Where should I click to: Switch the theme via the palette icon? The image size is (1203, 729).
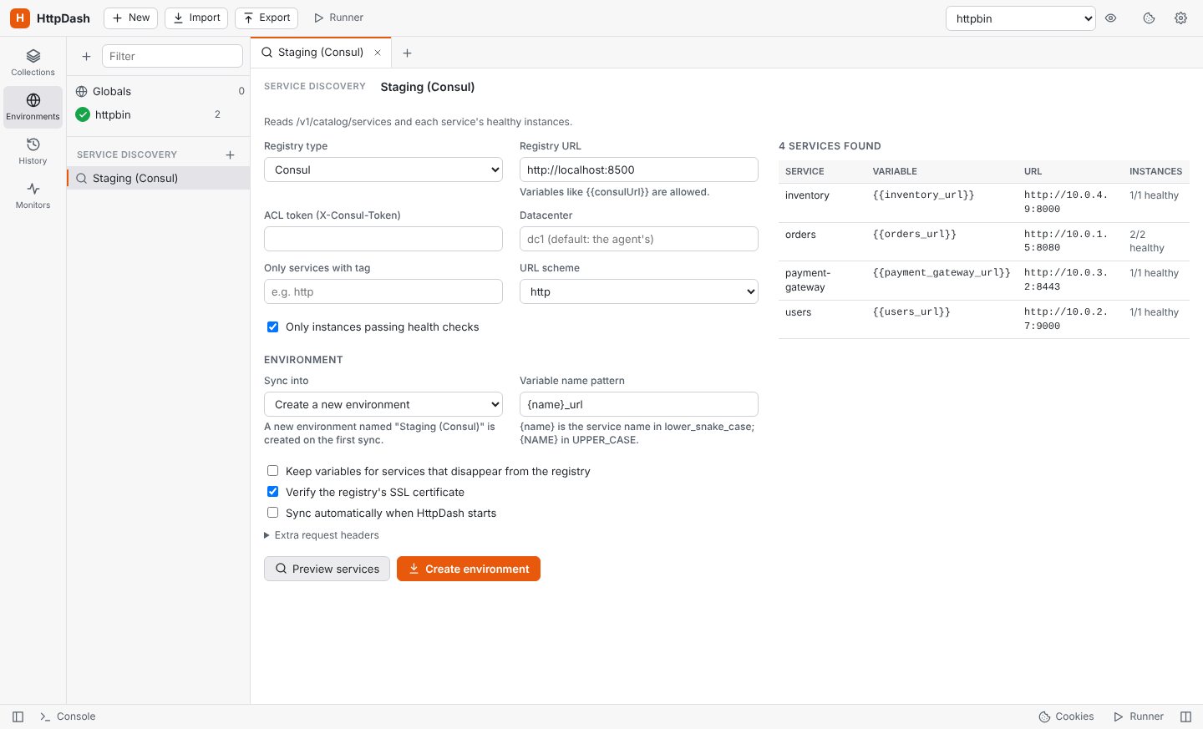coord(1149,18)
